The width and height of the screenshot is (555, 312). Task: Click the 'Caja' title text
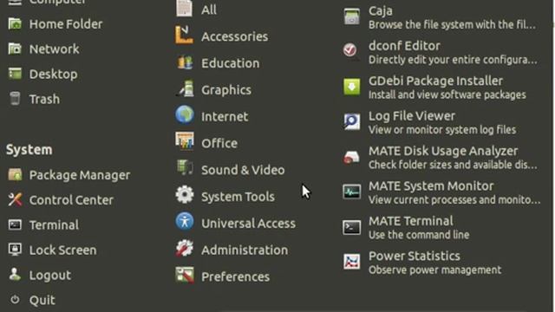pyautogui.click(x=381, y=11)
